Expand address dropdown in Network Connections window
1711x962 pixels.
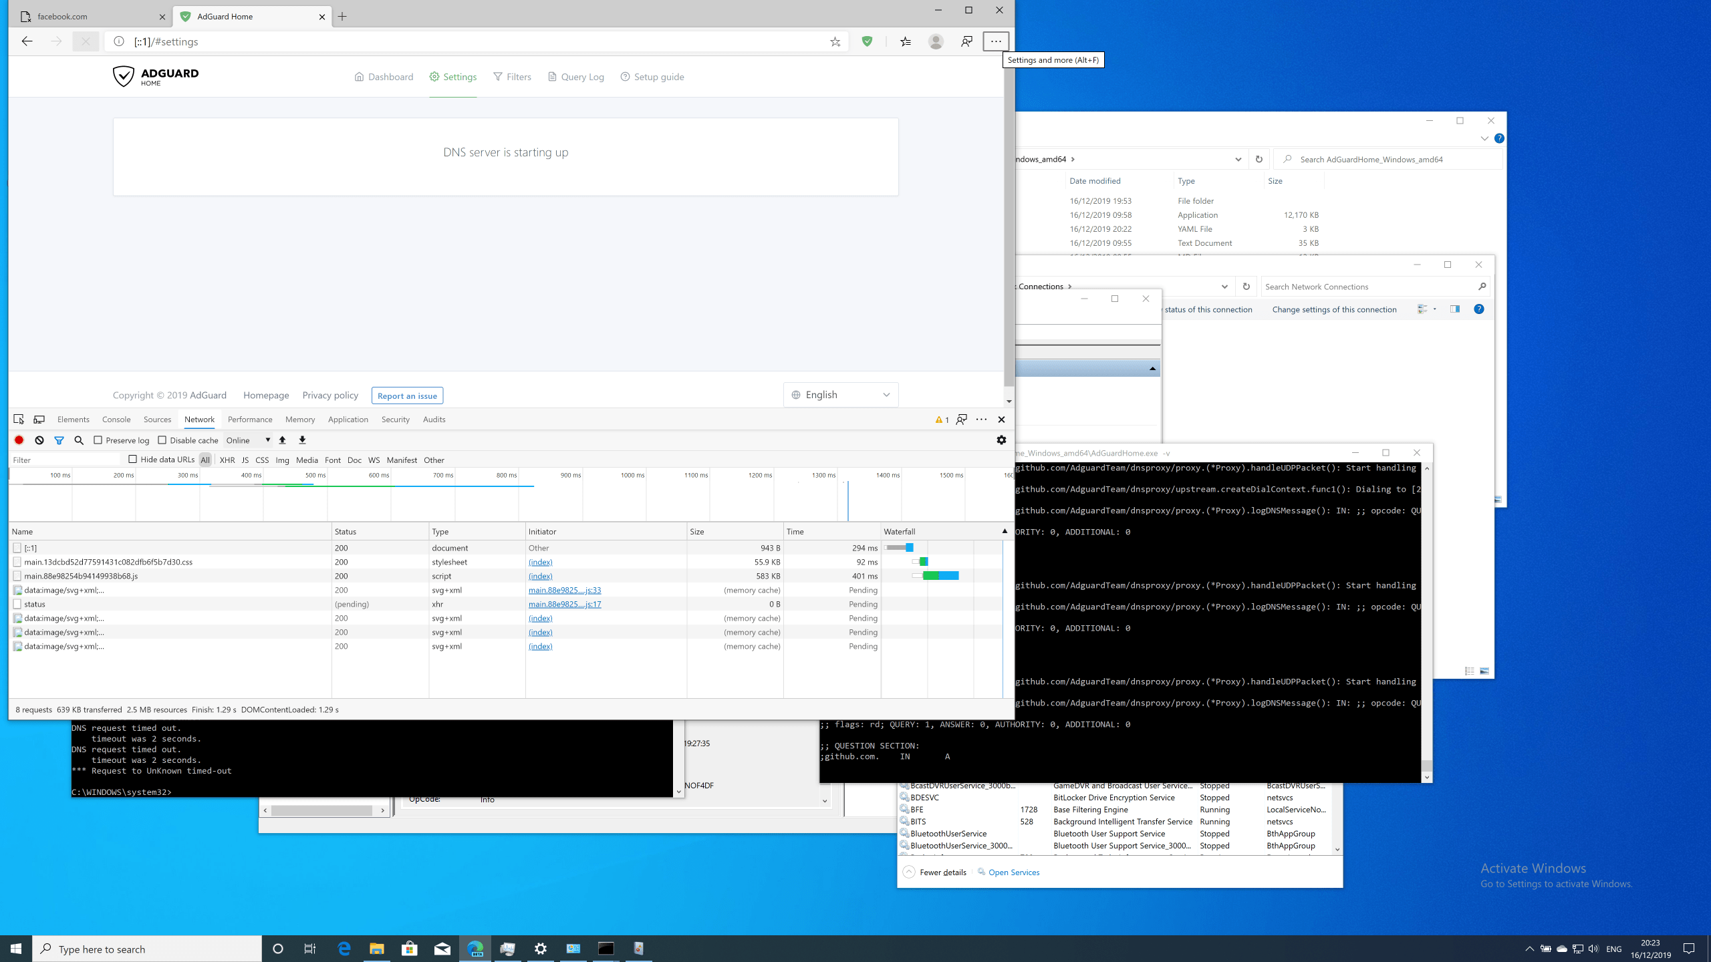(1224, 287)
